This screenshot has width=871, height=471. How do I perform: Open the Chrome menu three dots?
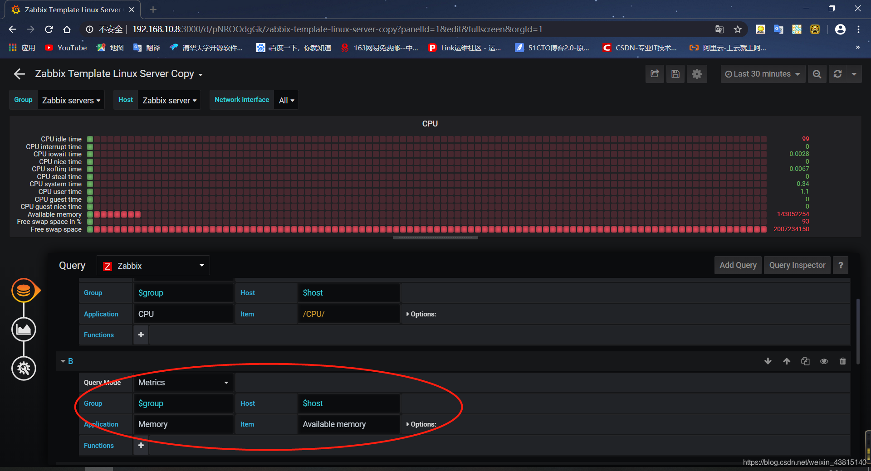coord(858,29)
